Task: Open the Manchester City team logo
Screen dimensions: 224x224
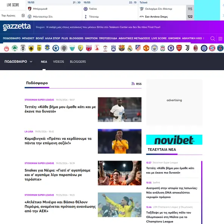Action: click(x=155, y=48)
